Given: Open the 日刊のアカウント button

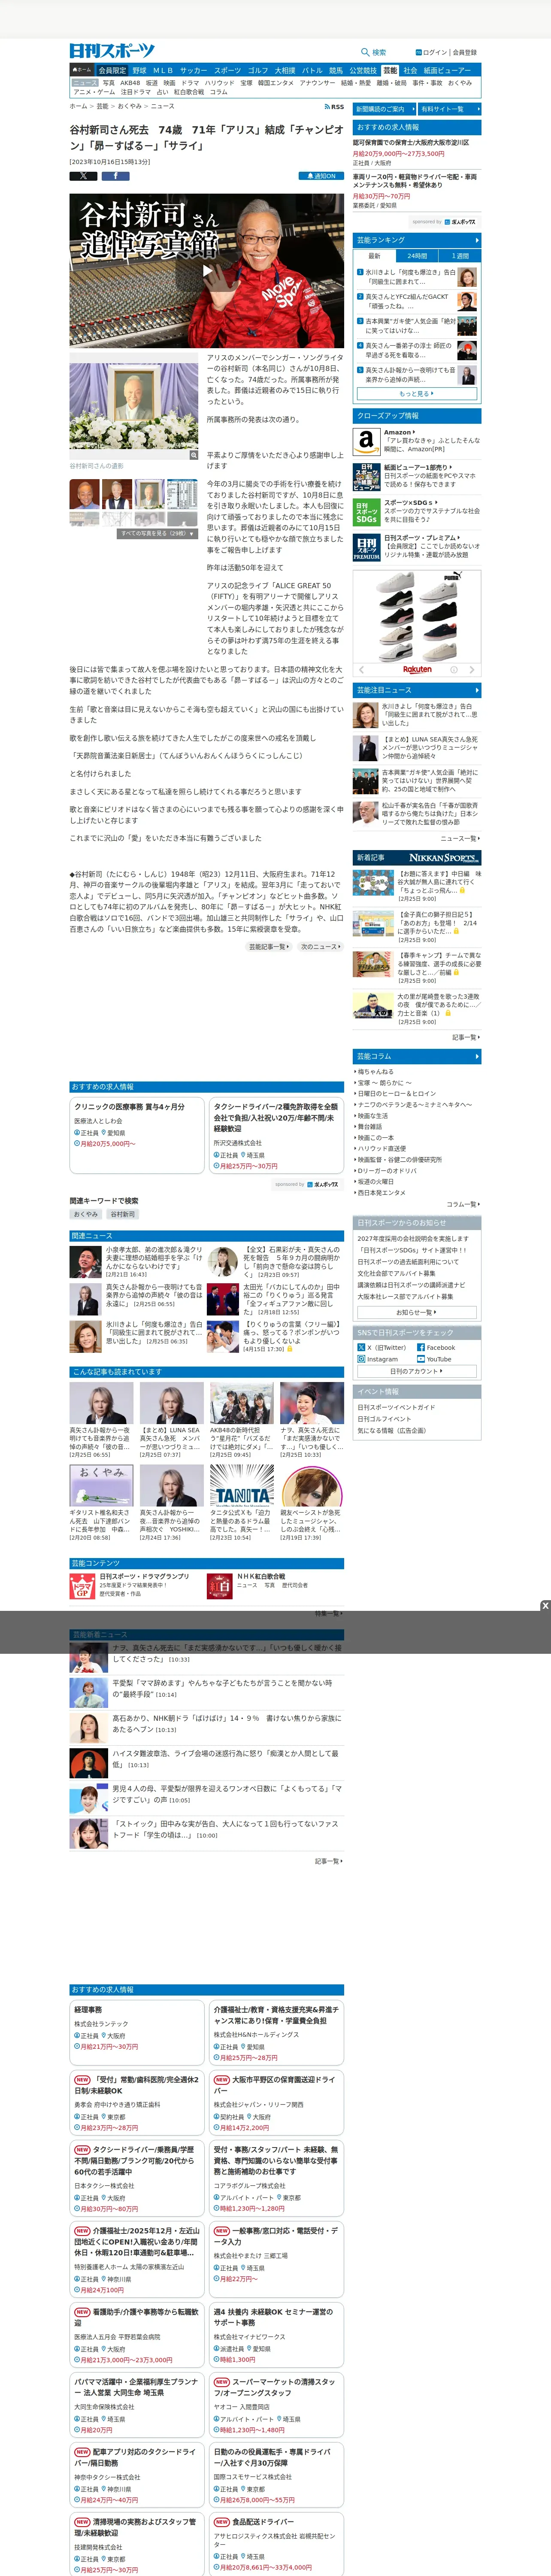Looking at the screenshot, I should pos(417,1371).
